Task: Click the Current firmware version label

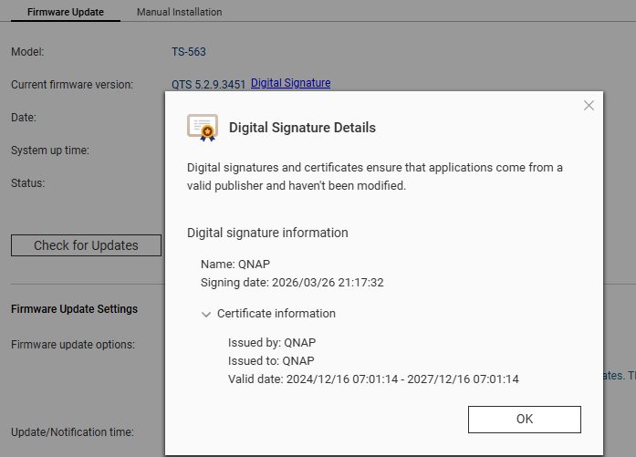Action: point(72,85)
